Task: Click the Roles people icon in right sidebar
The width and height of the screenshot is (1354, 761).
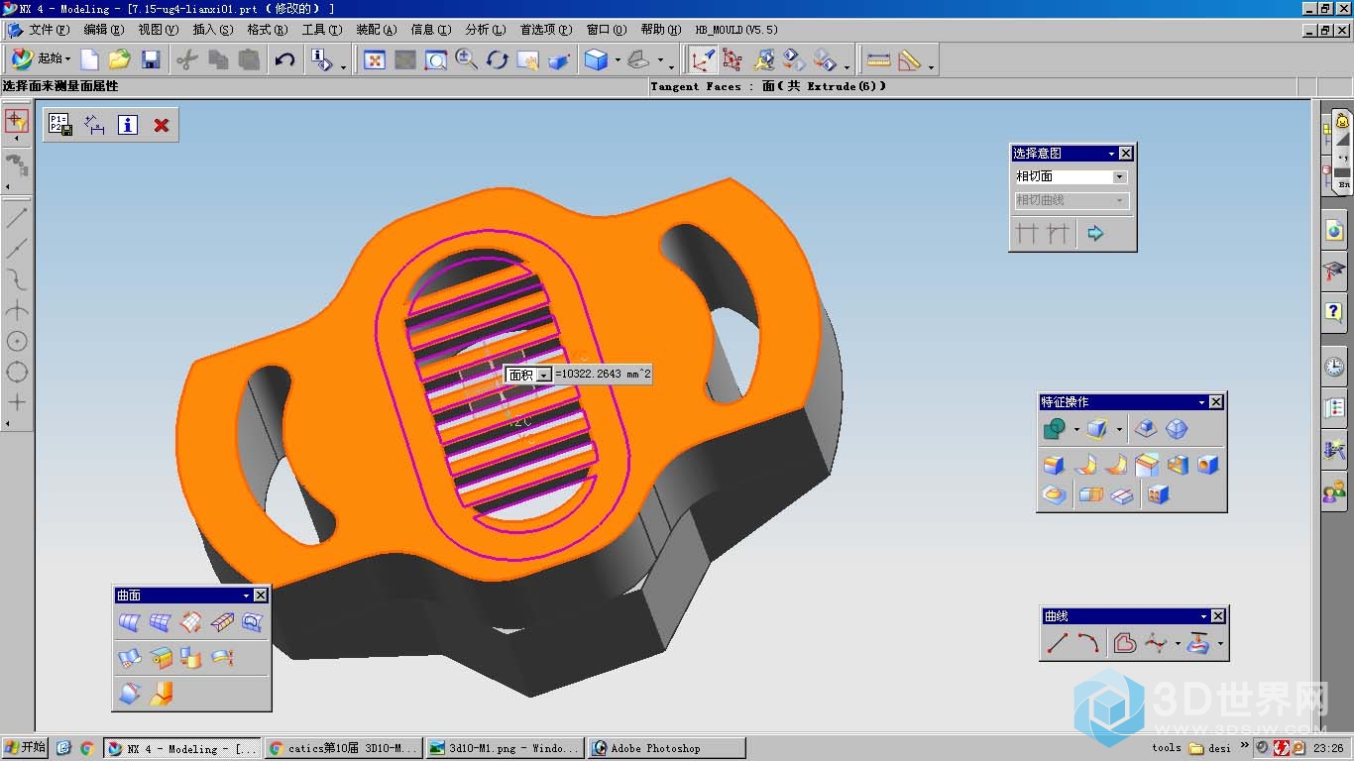Action: pyautogui.click(x=1334, y=491)
